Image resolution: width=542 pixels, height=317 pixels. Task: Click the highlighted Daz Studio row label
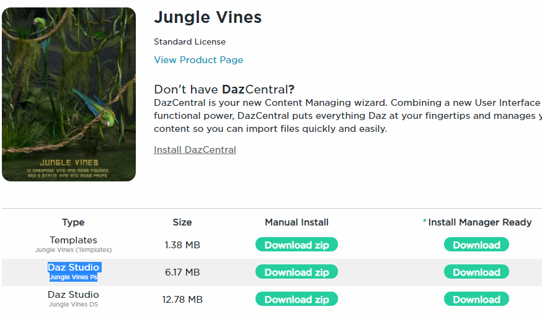(x=74, y=267)
